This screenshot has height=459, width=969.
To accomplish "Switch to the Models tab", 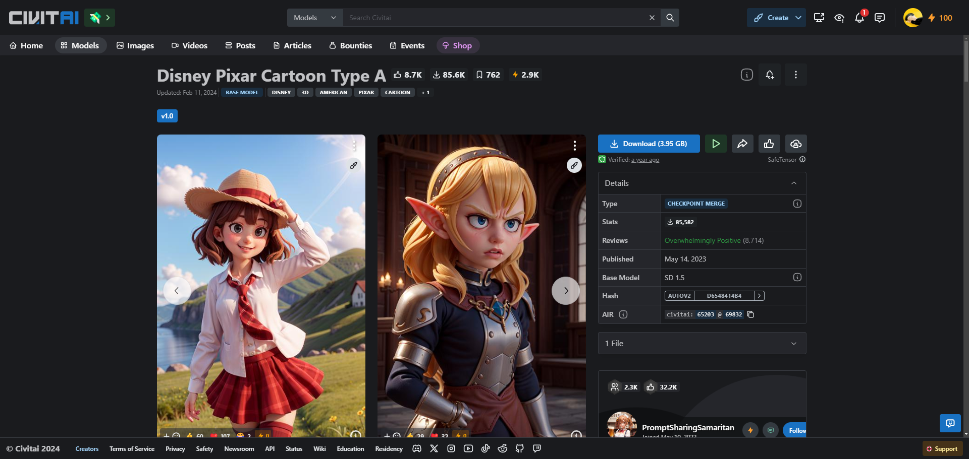I will tap(80, 45).
